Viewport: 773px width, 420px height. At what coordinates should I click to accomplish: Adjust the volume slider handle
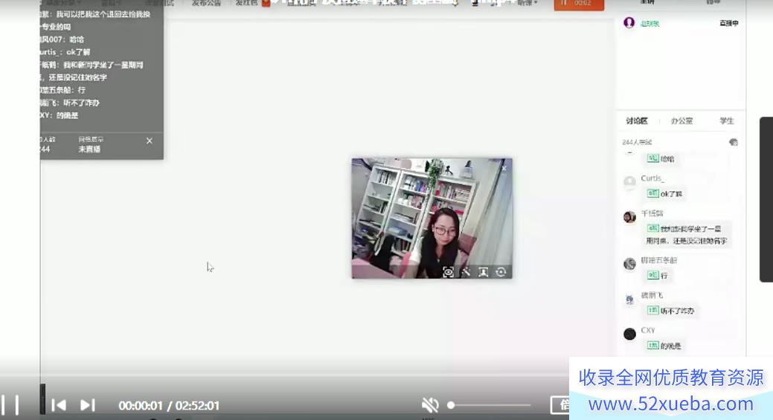coord(451,405)
